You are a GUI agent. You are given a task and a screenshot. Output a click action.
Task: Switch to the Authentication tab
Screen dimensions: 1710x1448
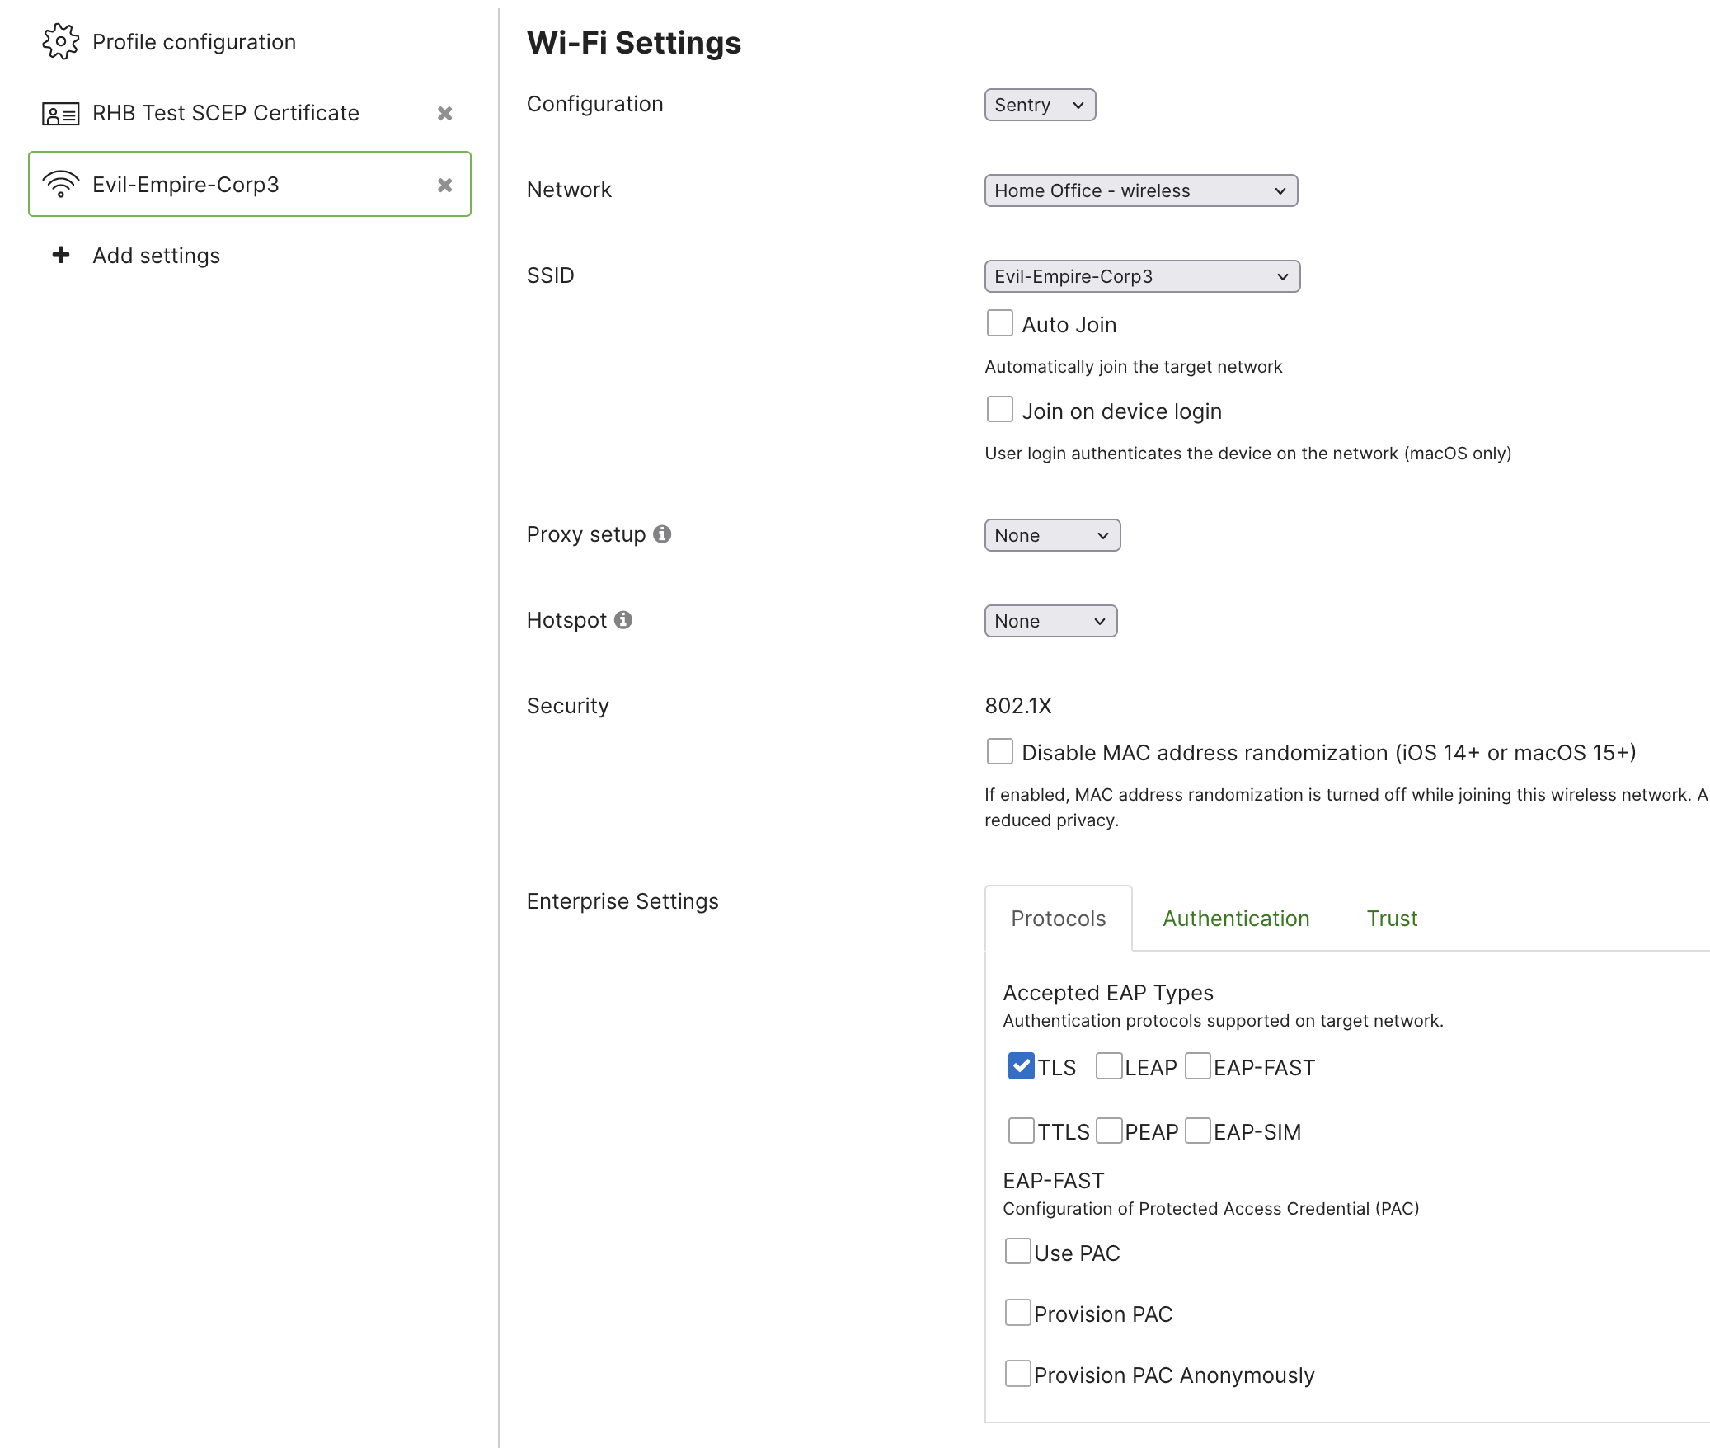pyautogui.click(x=1235, y=918)
